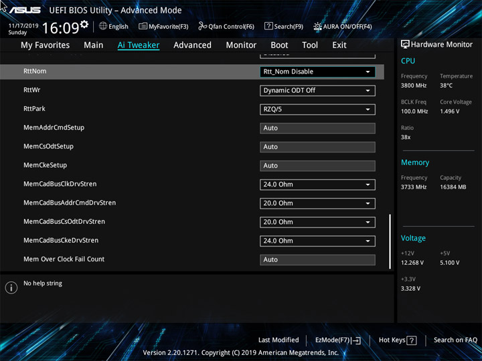The height and width of the screenshot is (361, 482).
Task: Click the Search(F9) question mark icon
Action: (x=268, y=26)
